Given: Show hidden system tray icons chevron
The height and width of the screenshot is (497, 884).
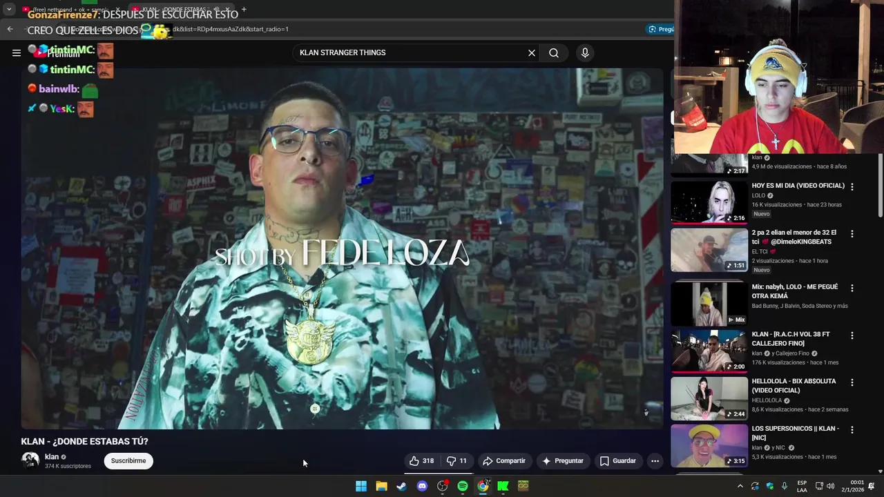Looking at the screenshot, I should [740, 486].
